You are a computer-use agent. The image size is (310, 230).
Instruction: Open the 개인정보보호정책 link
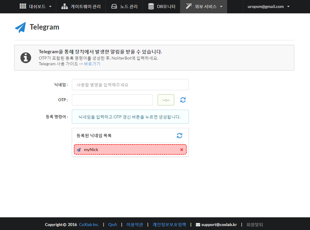pos(169,225)
